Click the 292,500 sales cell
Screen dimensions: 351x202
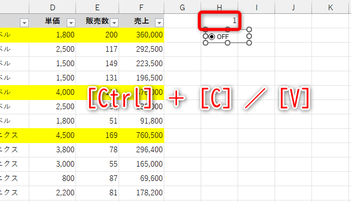coord(142,49)
